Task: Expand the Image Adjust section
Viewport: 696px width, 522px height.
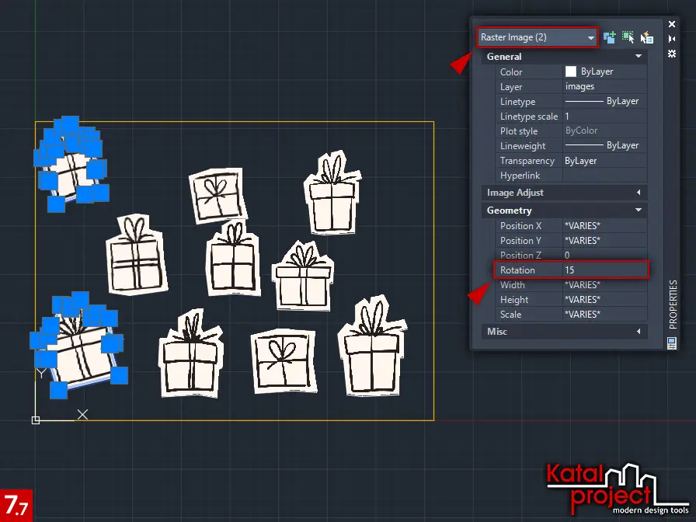Action: (x=639, y=193)
